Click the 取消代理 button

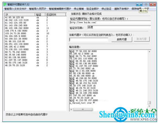pos(142,39)
